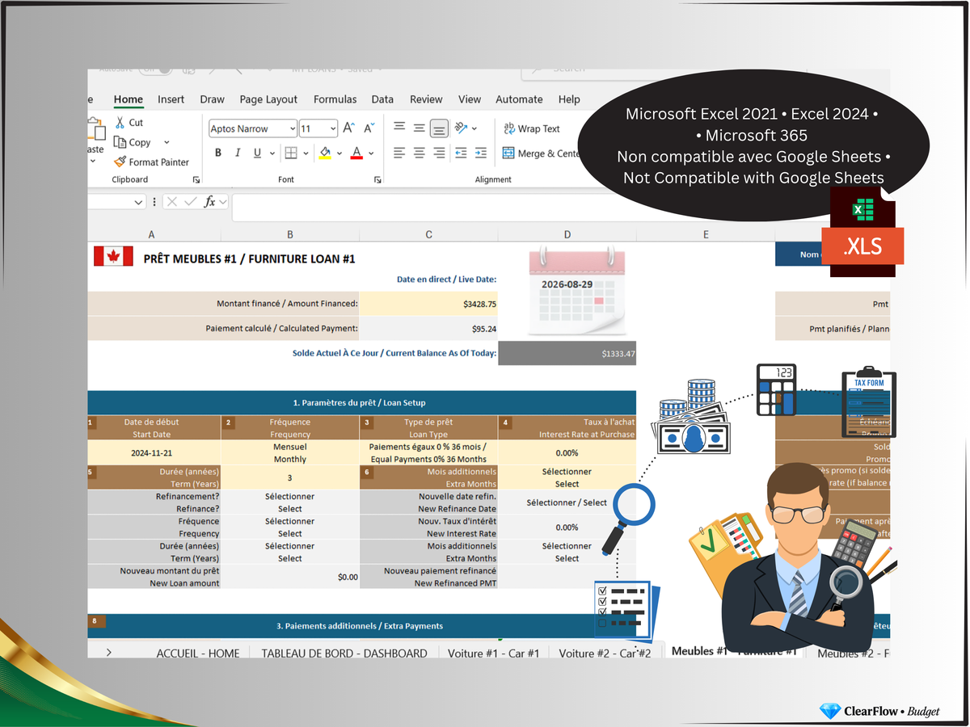Apply Middle Align to the cell

click(419, 128)
